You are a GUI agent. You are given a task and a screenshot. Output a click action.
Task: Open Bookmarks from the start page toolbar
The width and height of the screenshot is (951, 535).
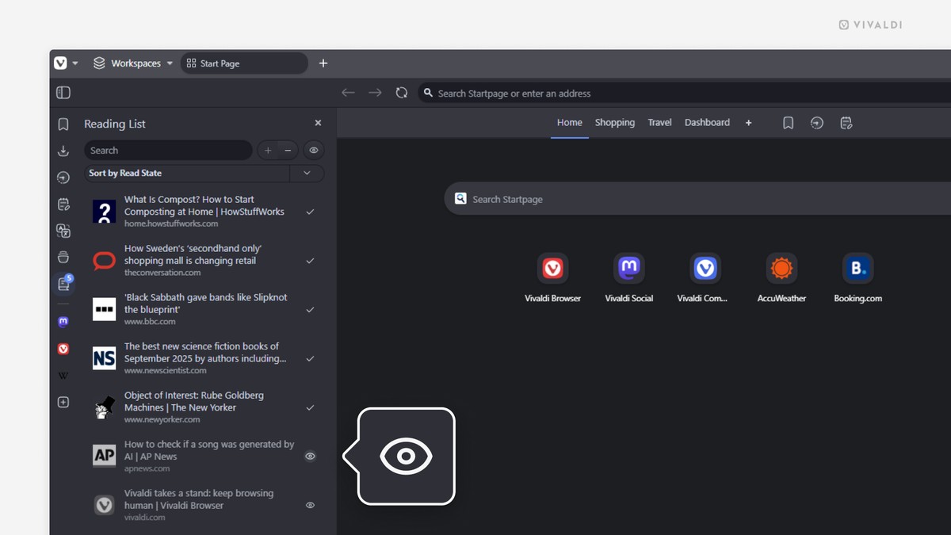click(788, 123)
